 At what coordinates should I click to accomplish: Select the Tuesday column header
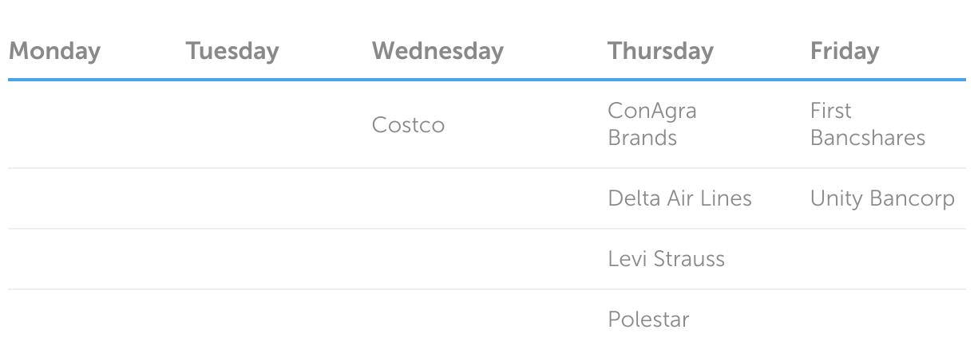(x=232, y=51)
